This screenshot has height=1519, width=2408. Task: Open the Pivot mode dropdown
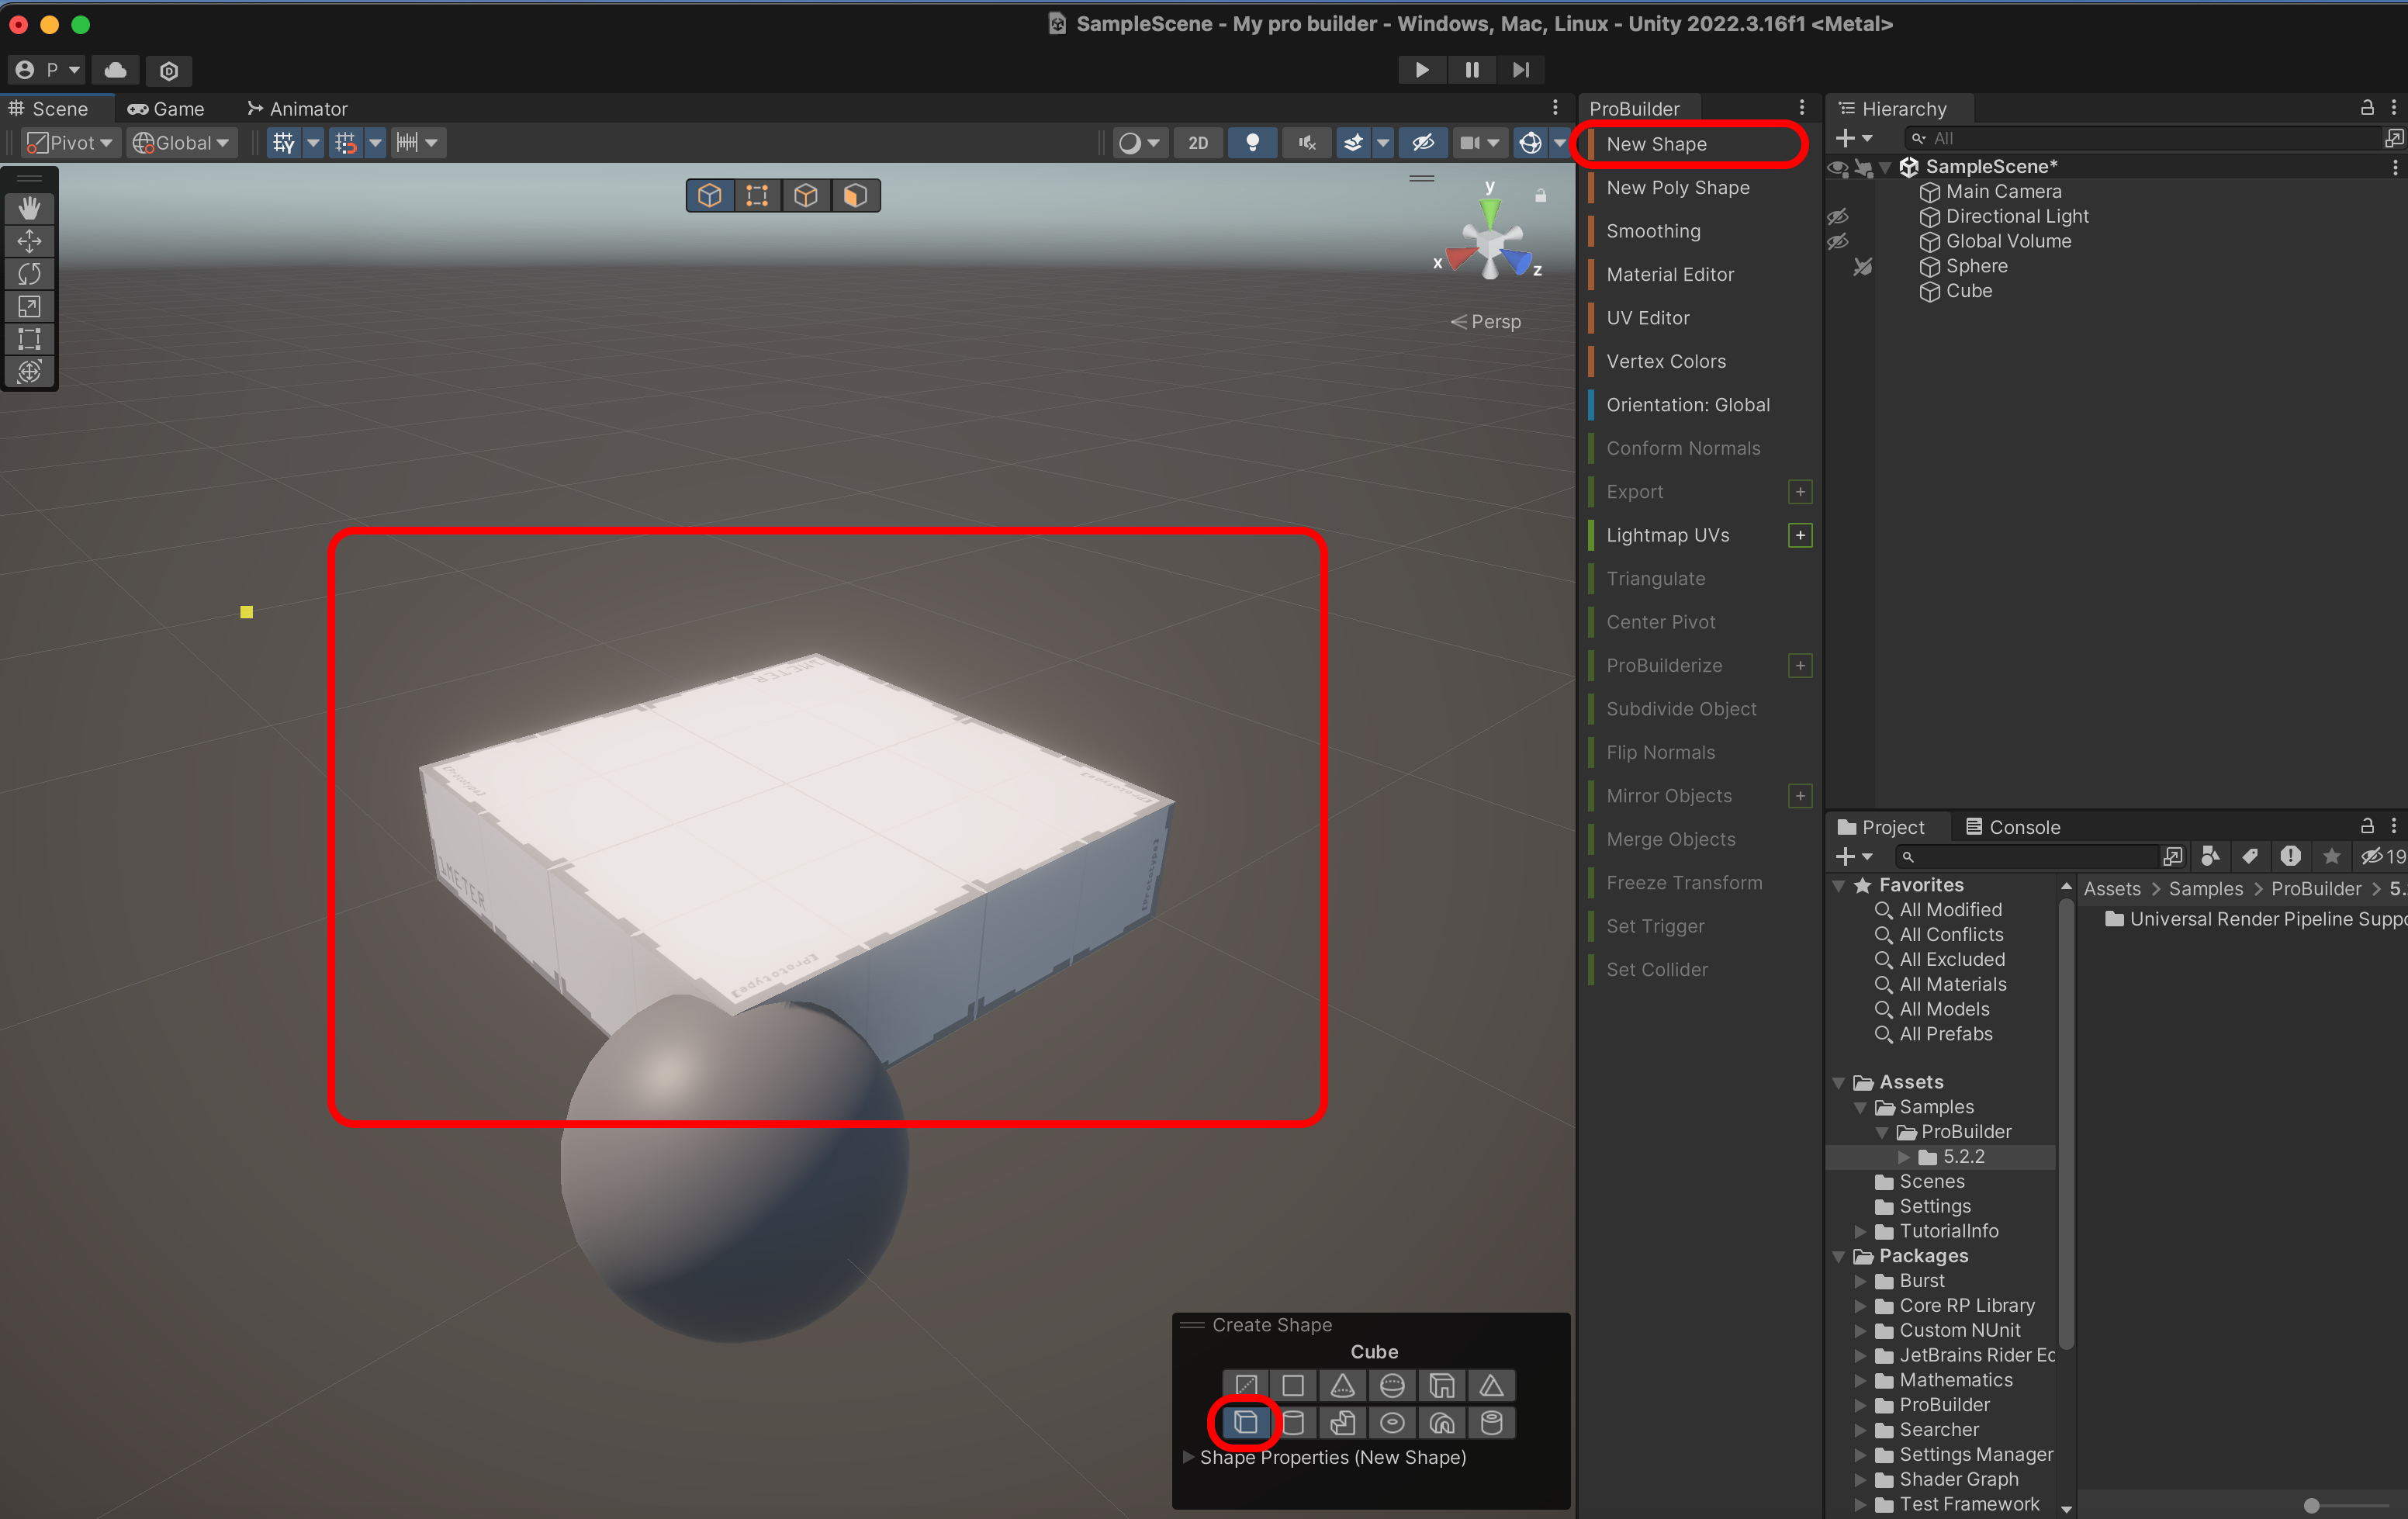point(70,143)
